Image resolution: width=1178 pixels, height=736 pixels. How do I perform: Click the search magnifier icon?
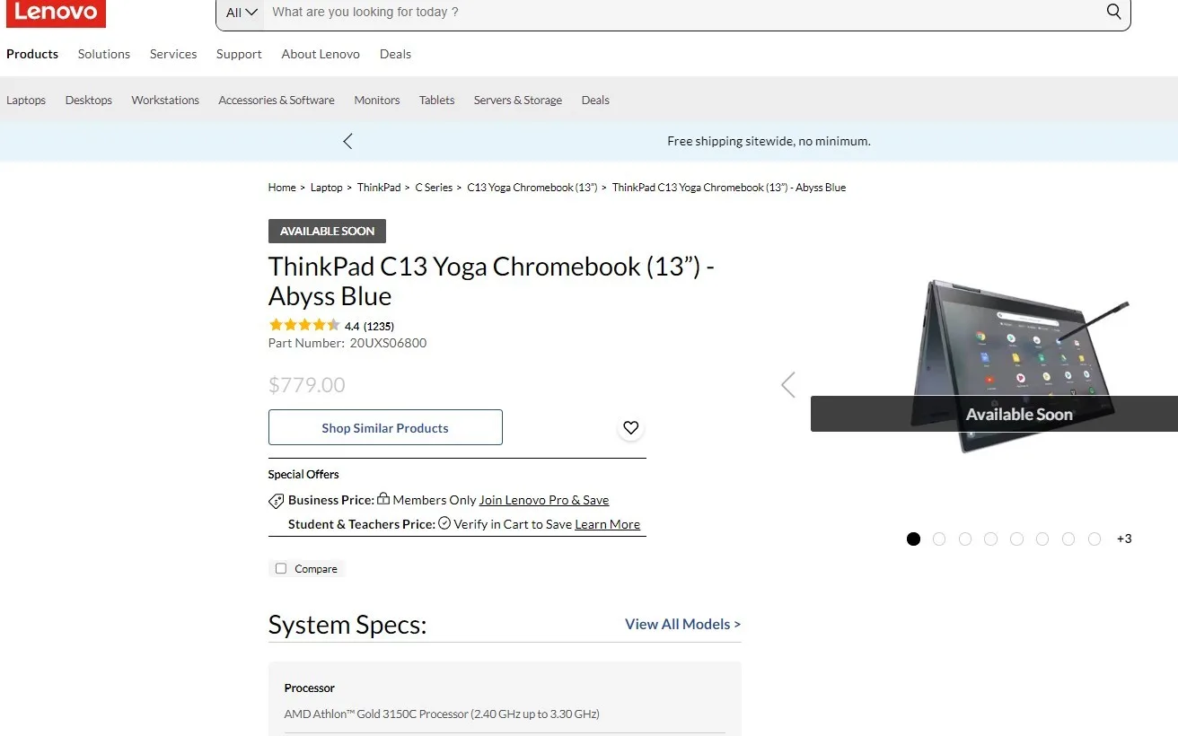point(1113,12)
